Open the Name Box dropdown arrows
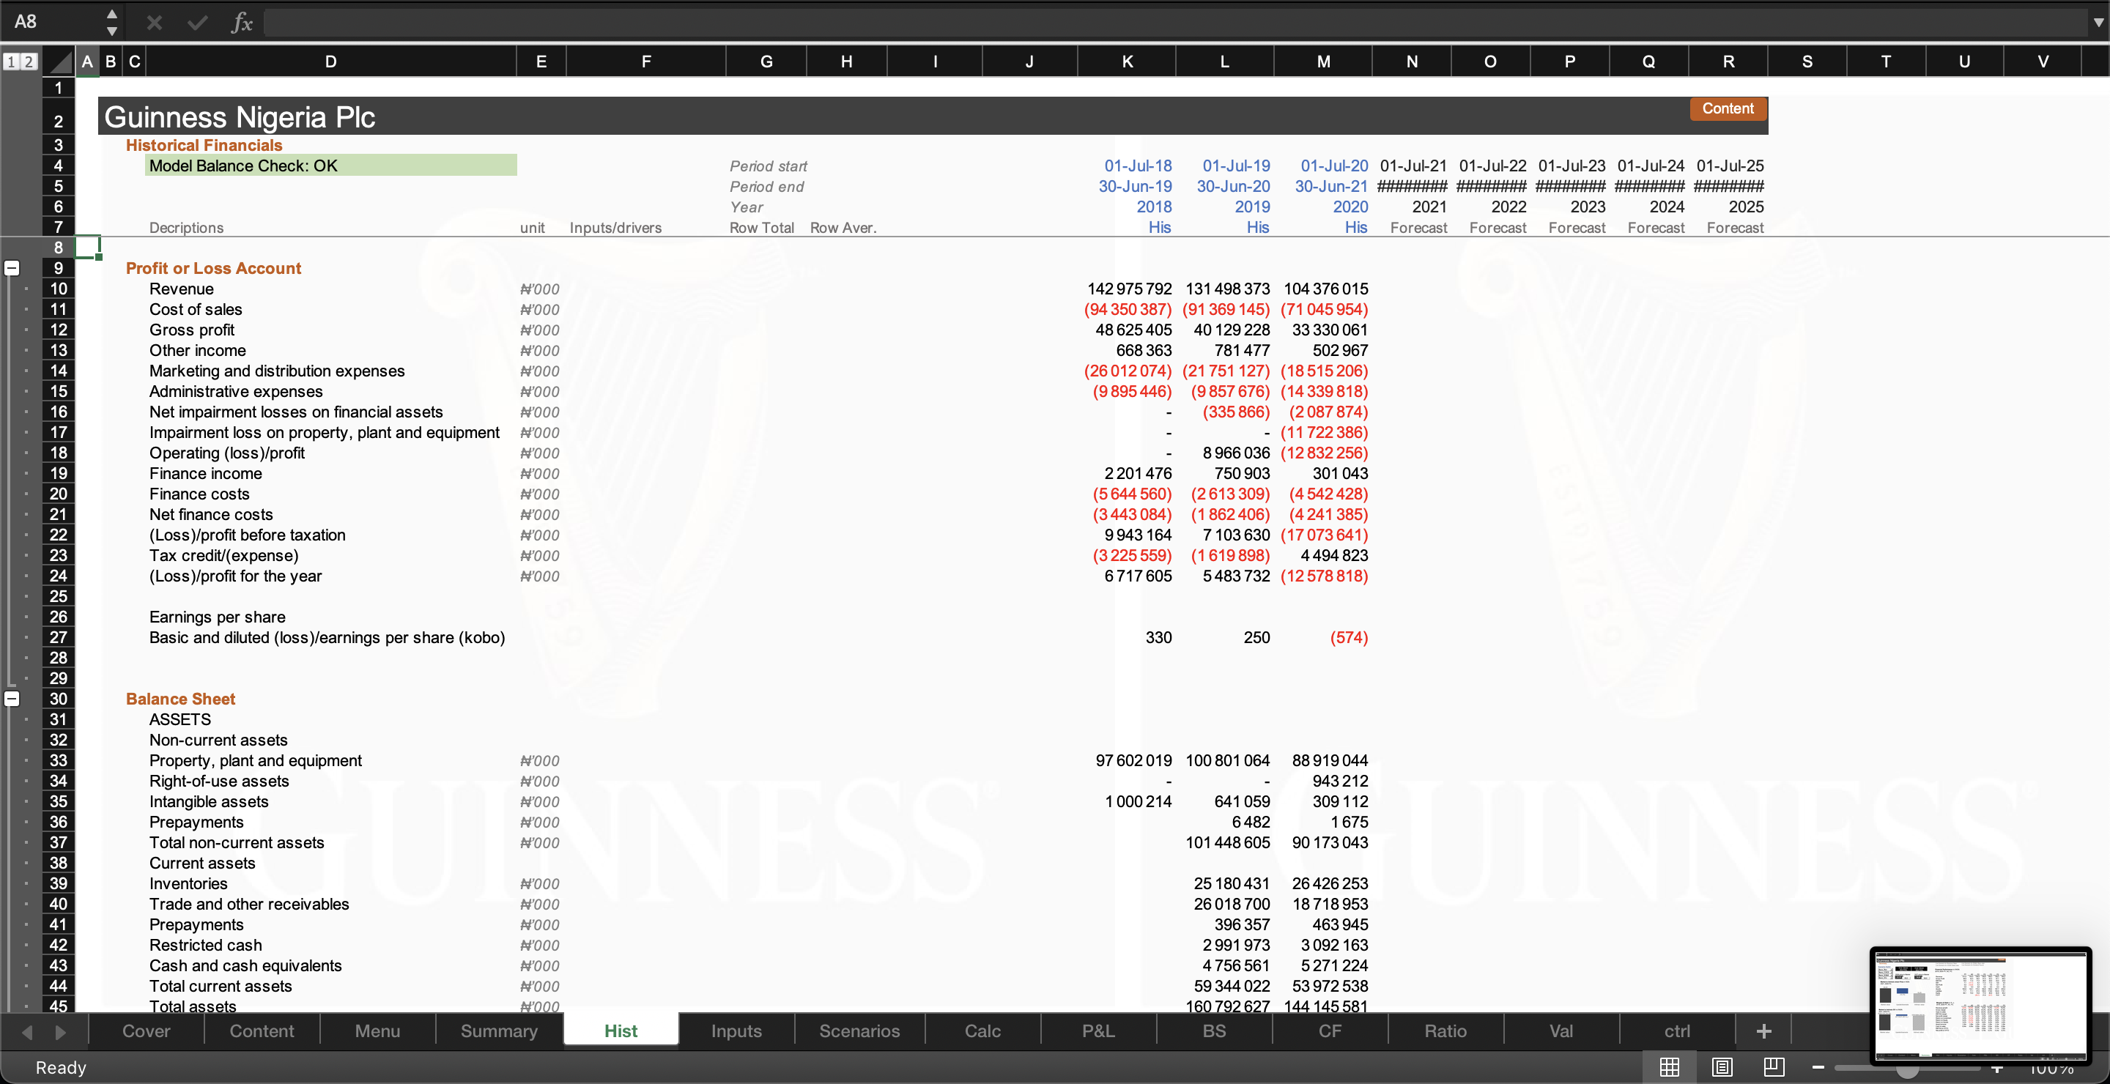Screen dimensions: 2110x1084 [x=112, y=22]
